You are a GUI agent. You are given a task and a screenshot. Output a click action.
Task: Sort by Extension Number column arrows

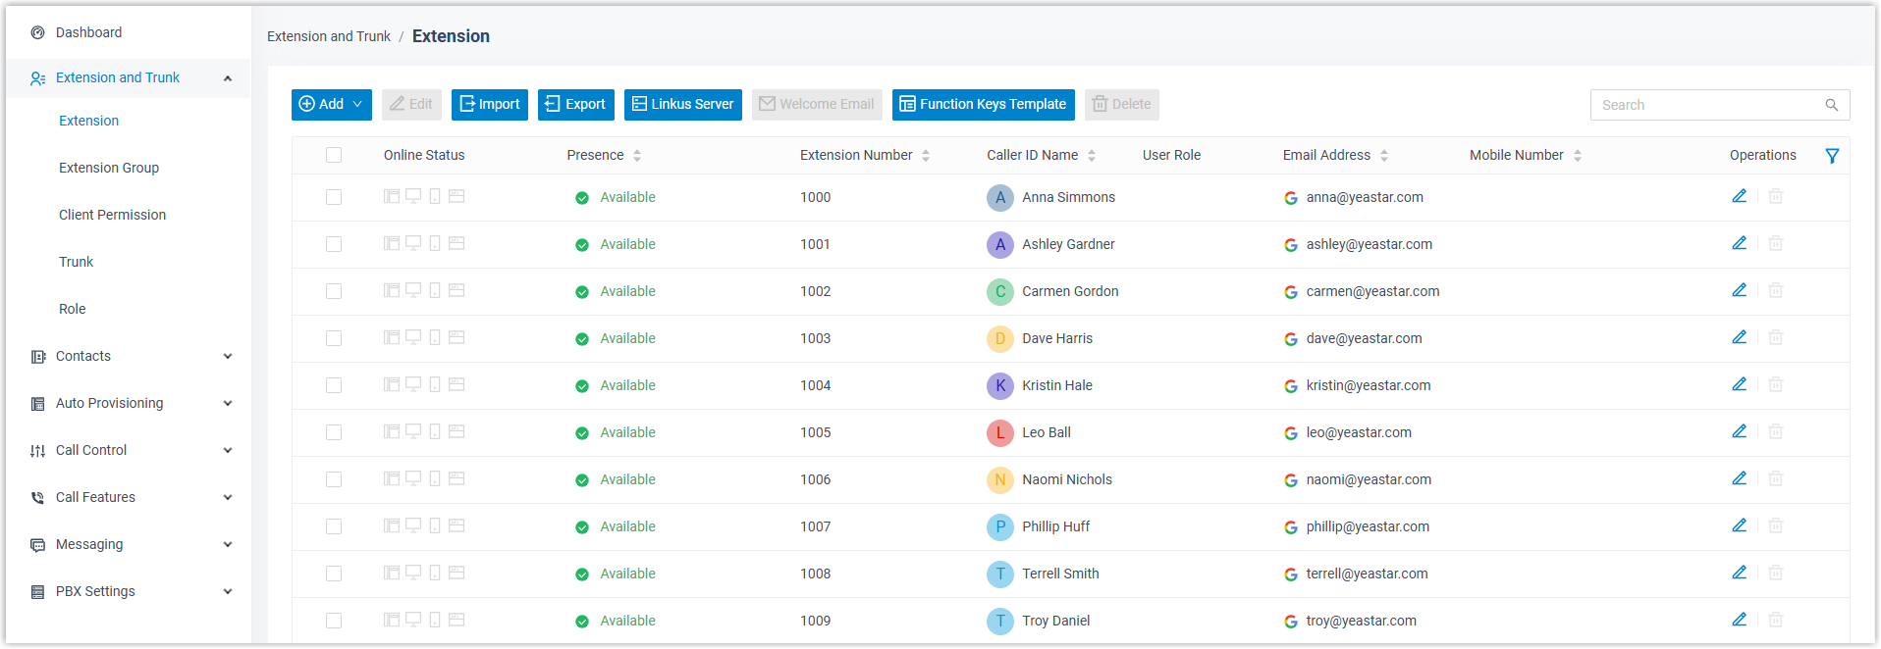click(x=926, y=156)
